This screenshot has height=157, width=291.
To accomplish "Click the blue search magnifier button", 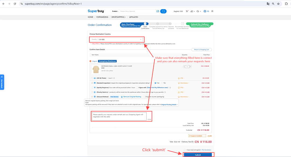I will (x=163, y=11).
